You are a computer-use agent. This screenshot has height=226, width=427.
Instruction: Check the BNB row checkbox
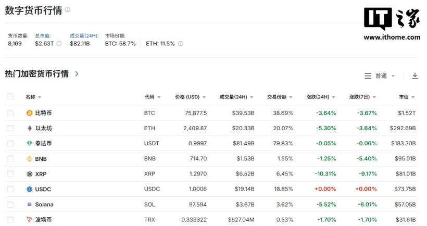[x=10, y=159]
